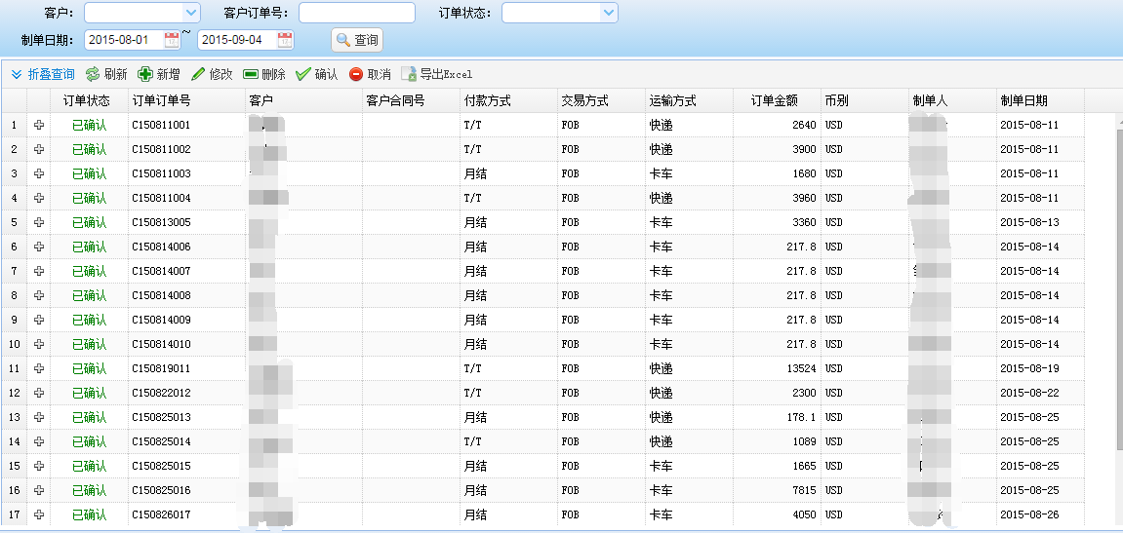Select the row of order C150825016
1123x533 pixels.
pyautogui.click(x=161, y=490)
